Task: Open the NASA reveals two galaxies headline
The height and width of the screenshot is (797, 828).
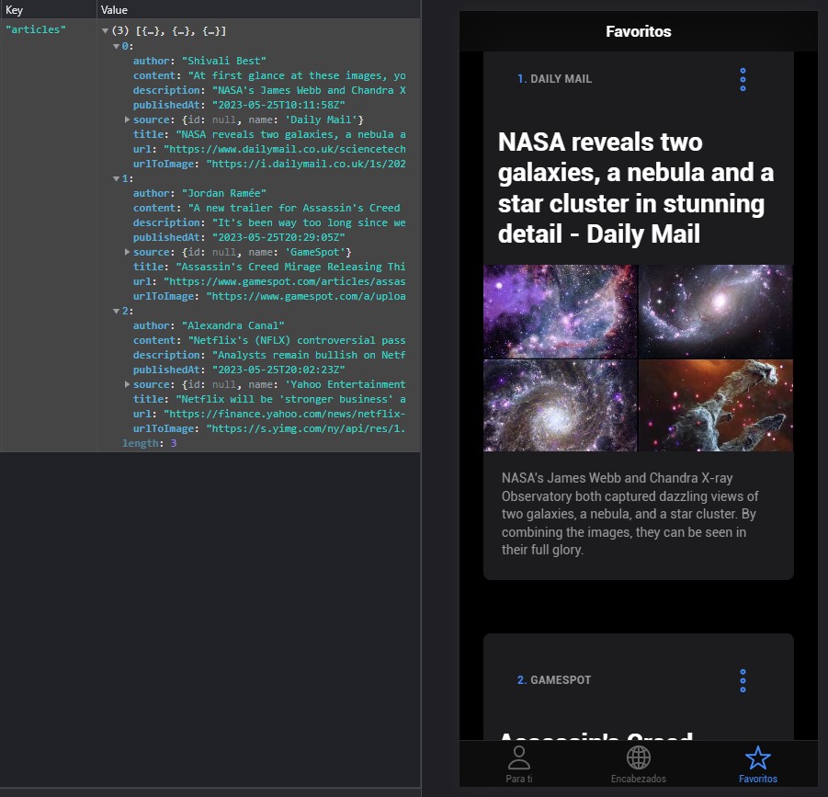Action: 635,188
